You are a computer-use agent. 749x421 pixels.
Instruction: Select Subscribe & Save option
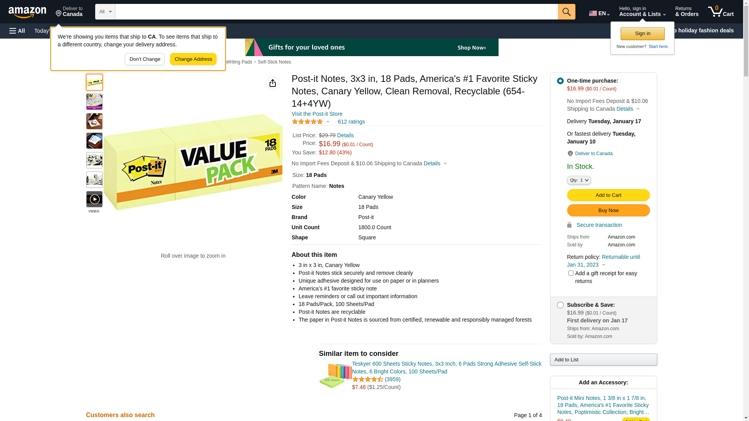[x=560, y=305]
